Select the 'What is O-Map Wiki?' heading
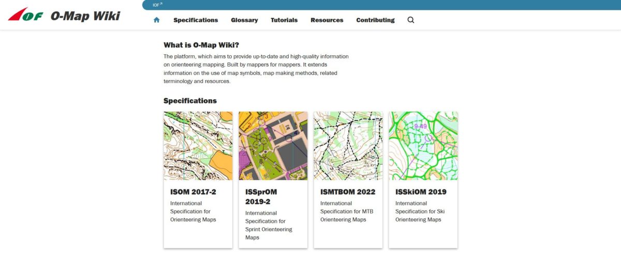Viewport: 621px width, 254px height. (x=201, y=45)
